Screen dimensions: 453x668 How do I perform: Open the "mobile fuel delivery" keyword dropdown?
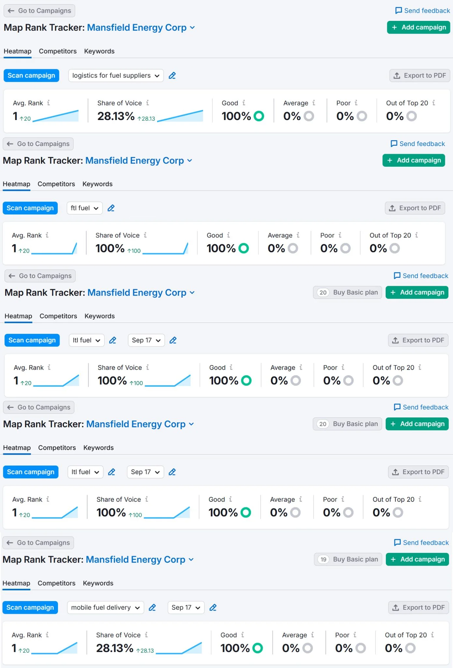[x=105, y=607]
